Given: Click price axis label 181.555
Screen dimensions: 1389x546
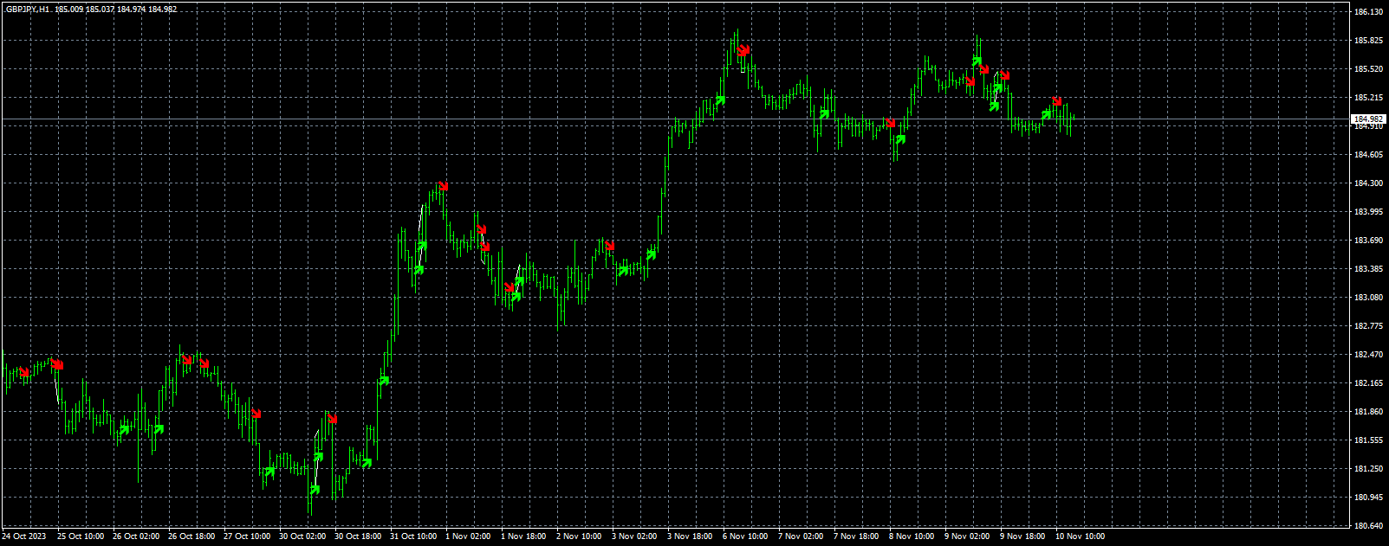Looking at the screenshot, I should coord(1368,440).
